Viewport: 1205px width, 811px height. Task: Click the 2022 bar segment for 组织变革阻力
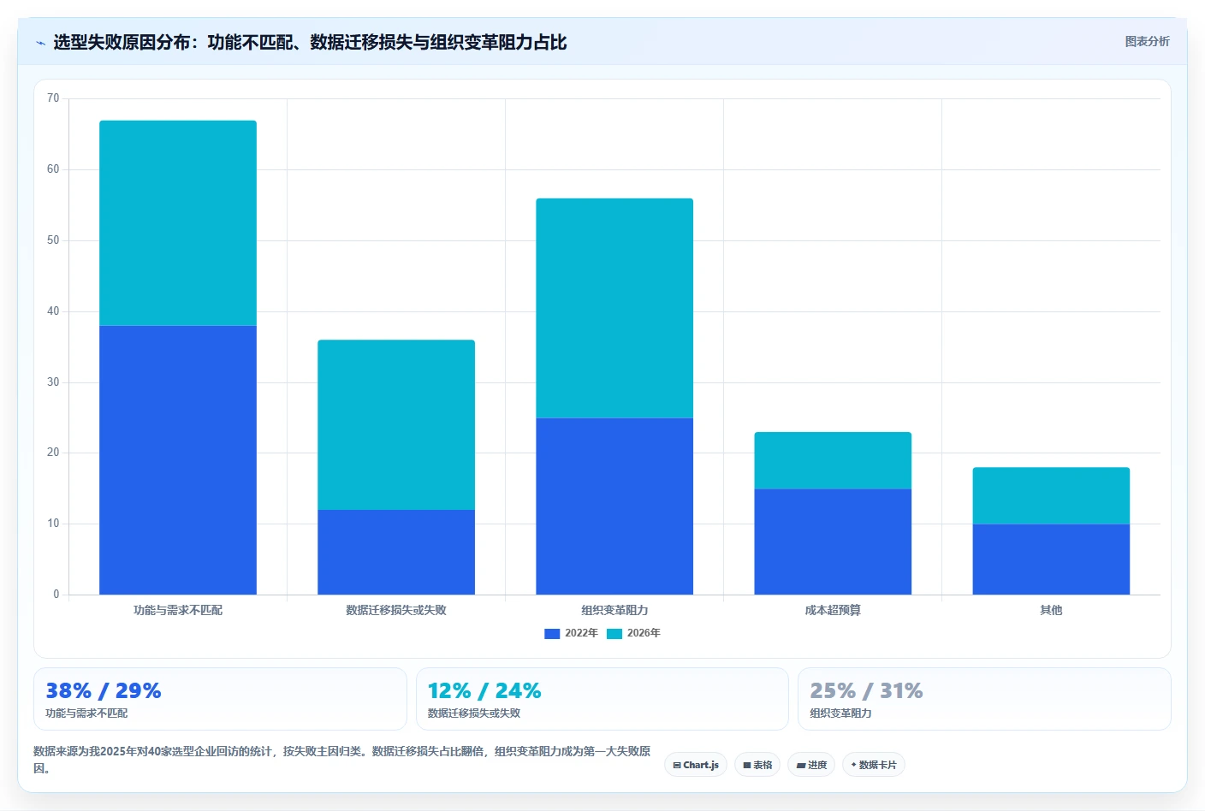[x=614, y=506]
